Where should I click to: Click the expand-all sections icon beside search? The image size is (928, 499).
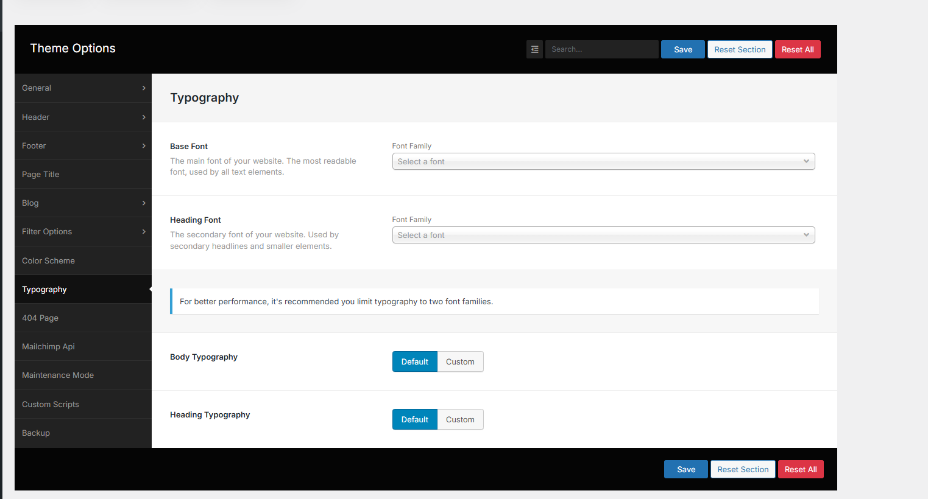click(534, 49)
